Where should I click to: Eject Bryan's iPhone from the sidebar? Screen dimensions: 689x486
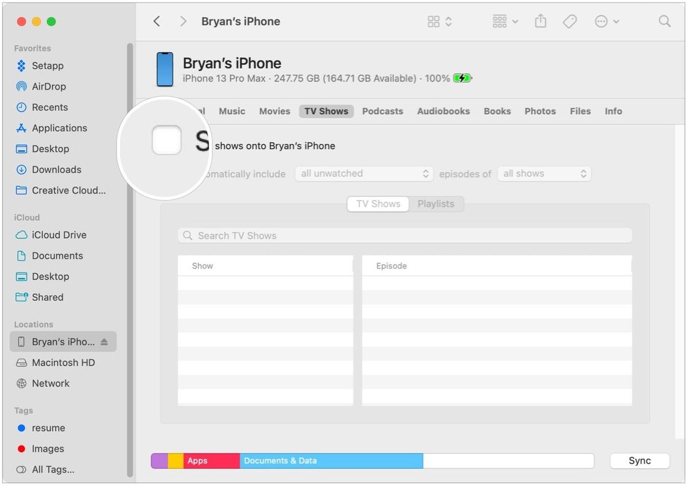(x=103, y=341)
